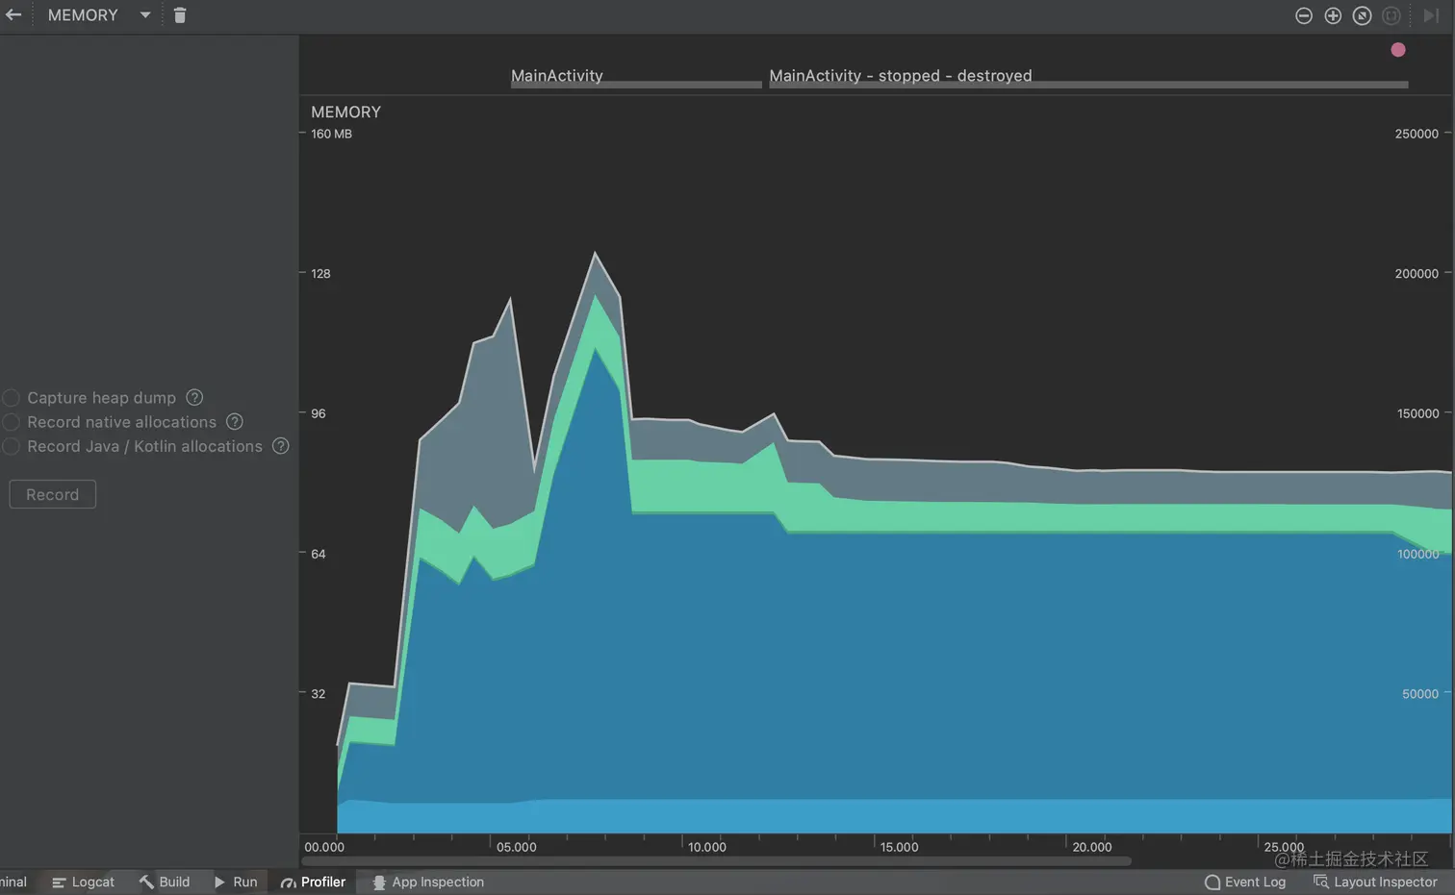Jump to live with the skip-to-end icon
Viewport: 1455px width, 895px height.
coord(1430,15)
